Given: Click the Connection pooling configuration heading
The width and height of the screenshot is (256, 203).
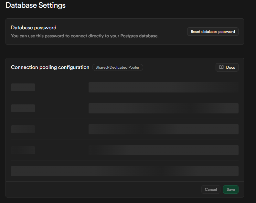Looking at the screenshot, I should [50, 67].
